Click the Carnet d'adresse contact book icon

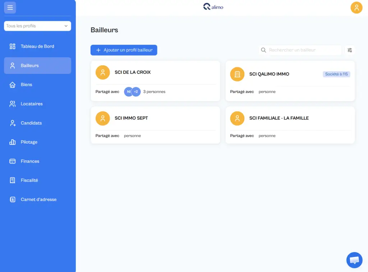click(x=13, y=200)
